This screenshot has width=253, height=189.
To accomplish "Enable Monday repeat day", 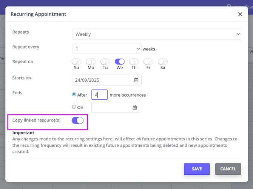I will pyautogui.click(x=91, y=62).
